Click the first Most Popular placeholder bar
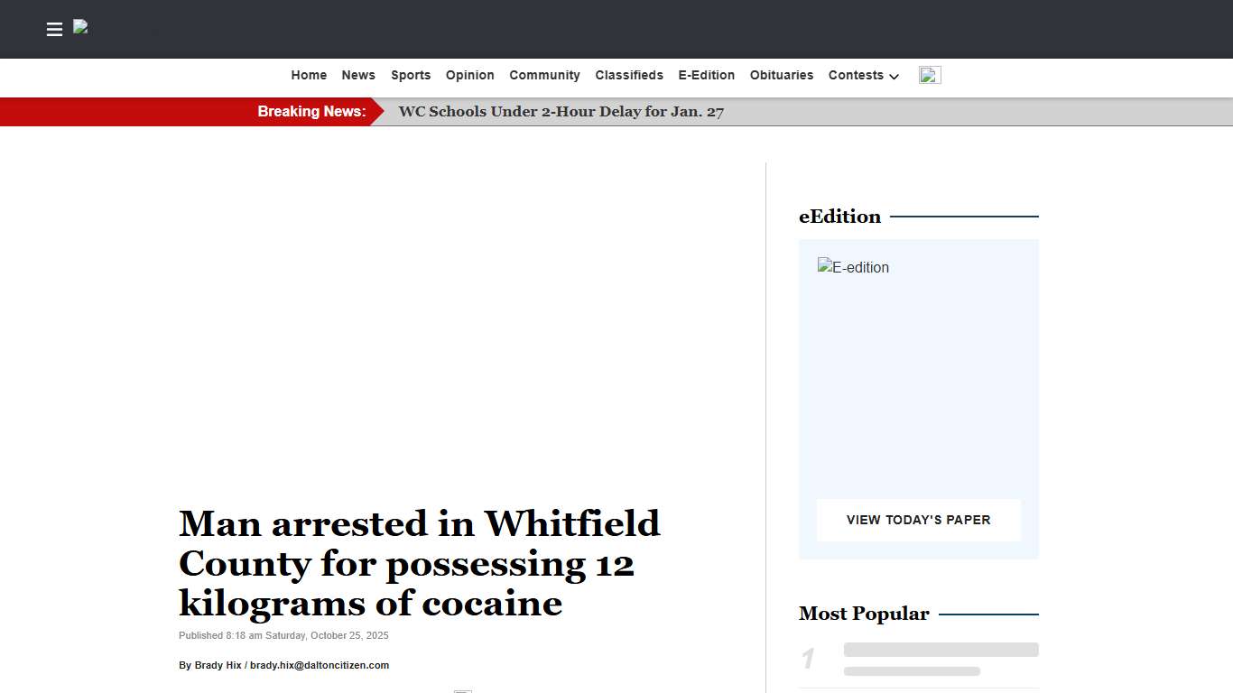Image resolution: width=1233 pixels, height=693 pixels. point(941,649)
